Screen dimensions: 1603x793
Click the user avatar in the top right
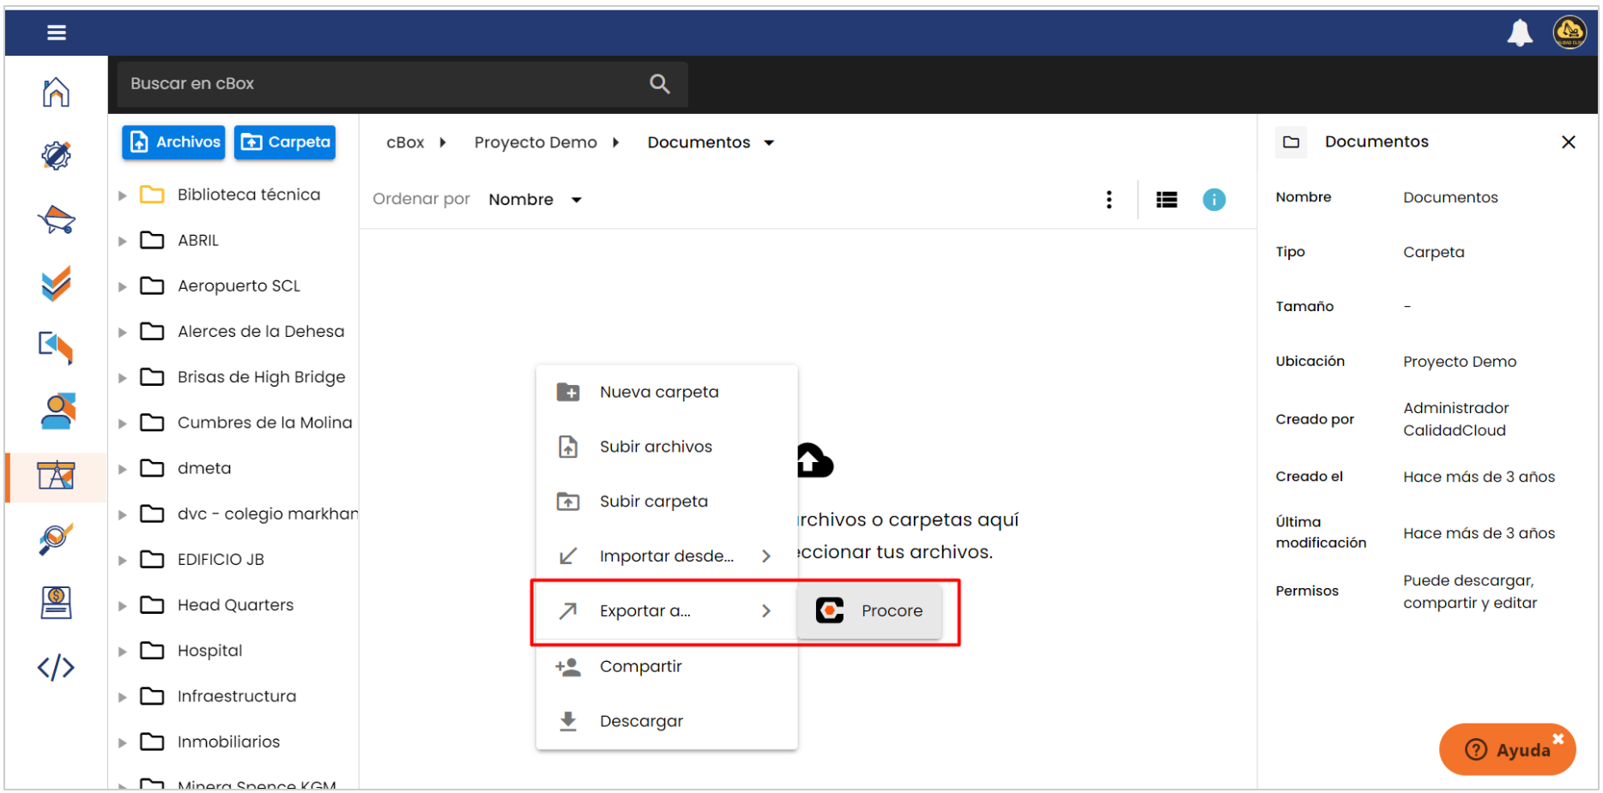(x=1570, y=33)
